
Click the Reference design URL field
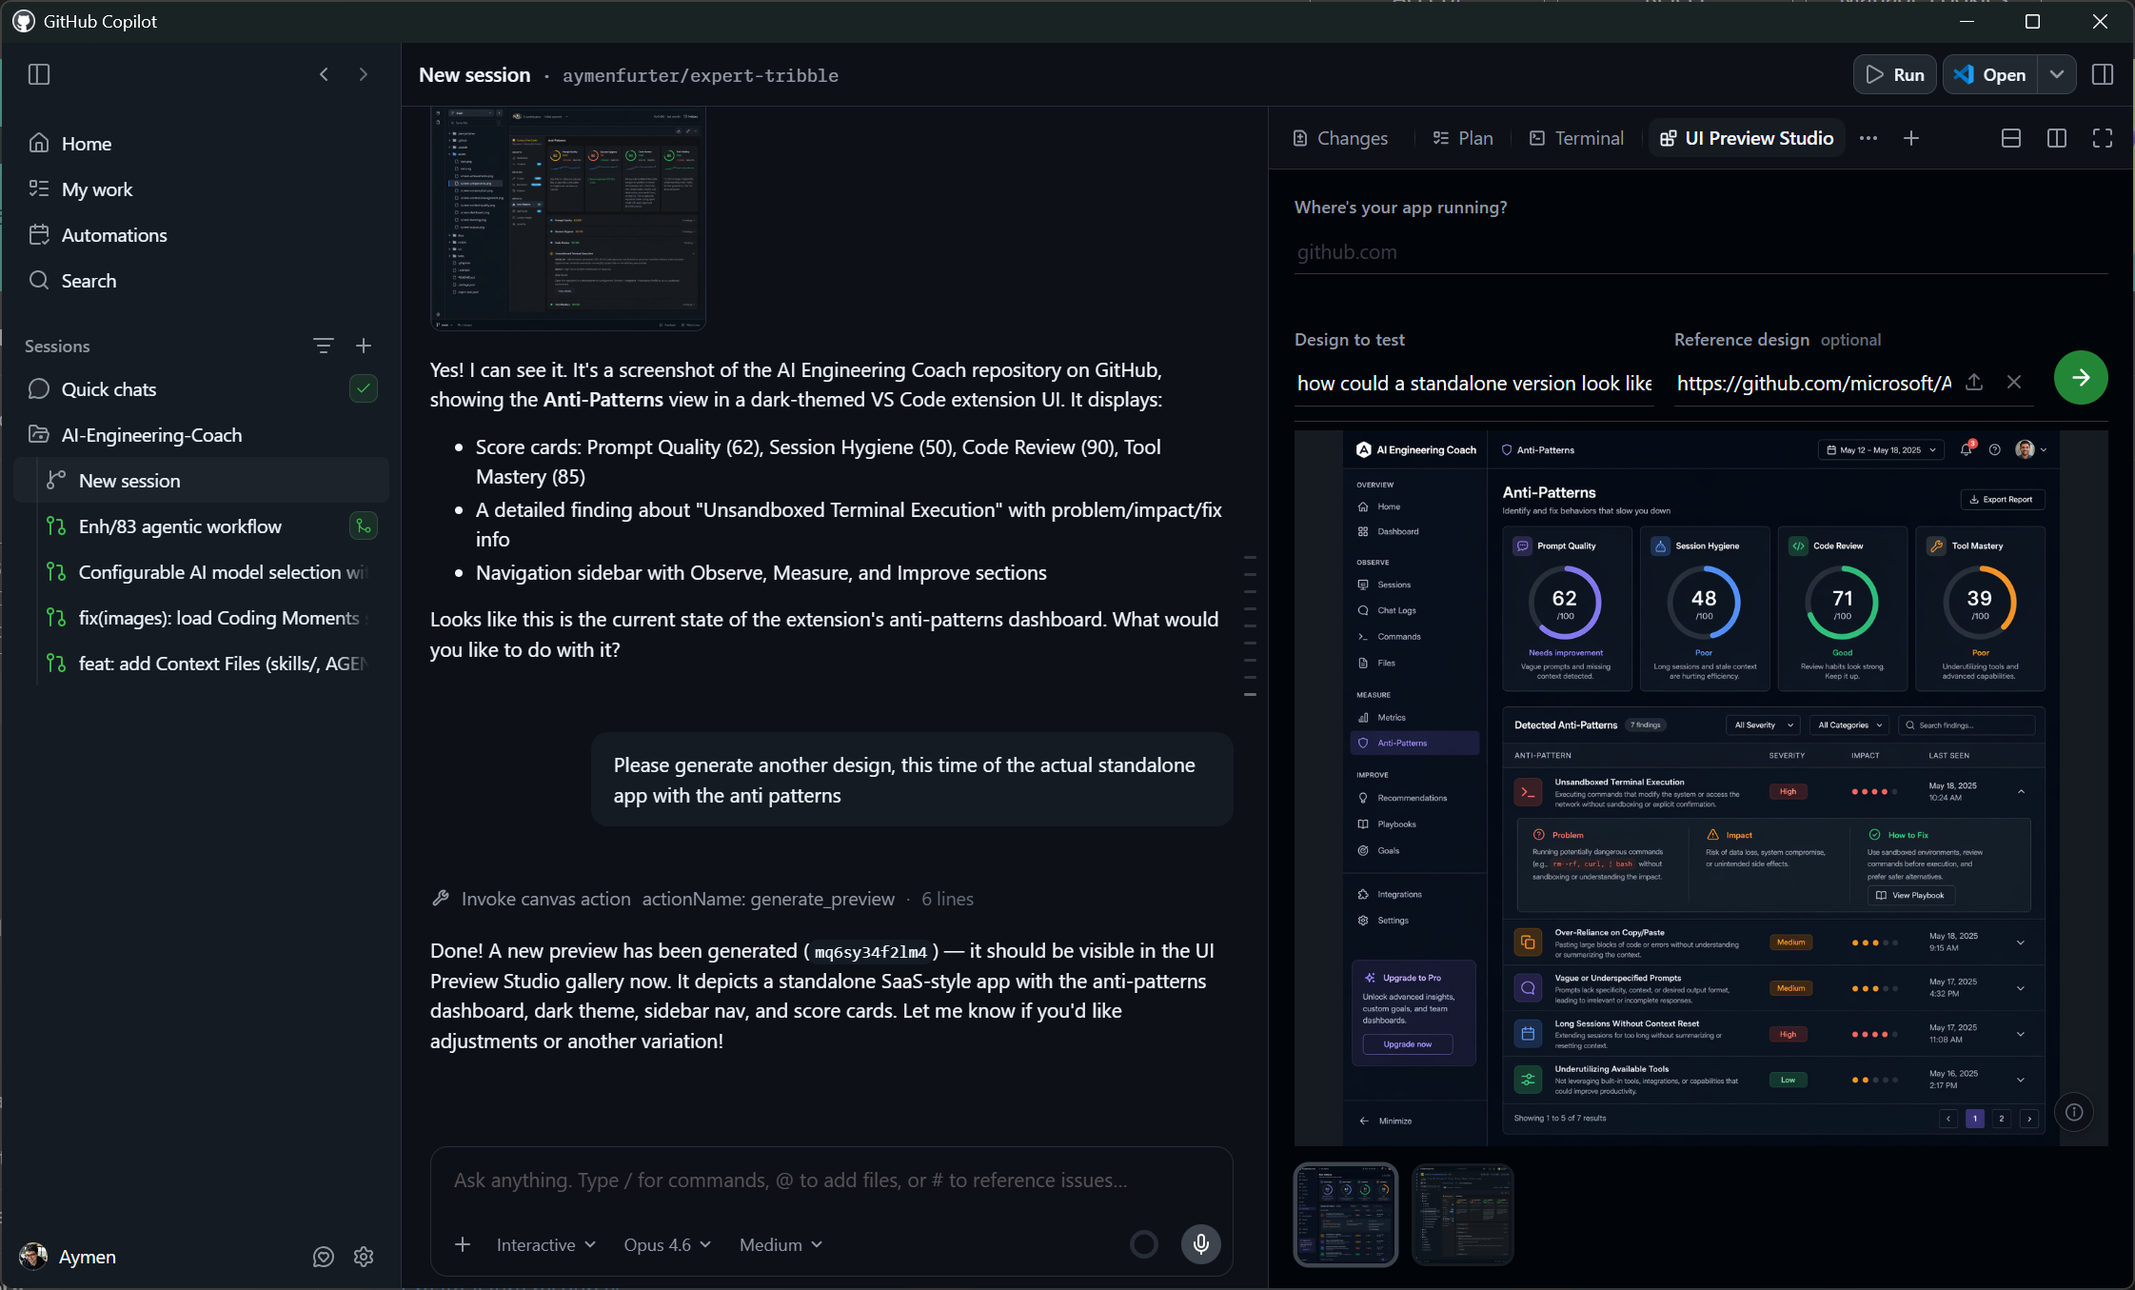[1813, 383]
